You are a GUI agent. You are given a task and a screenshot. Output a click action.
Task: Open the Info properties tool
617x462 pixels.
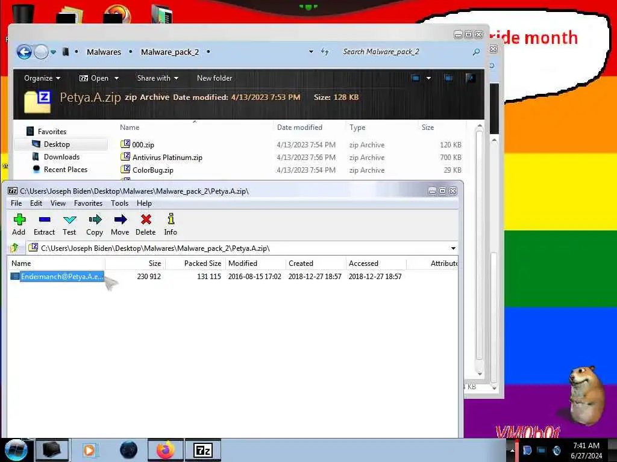pyautogui.click(x=171, y=224)
